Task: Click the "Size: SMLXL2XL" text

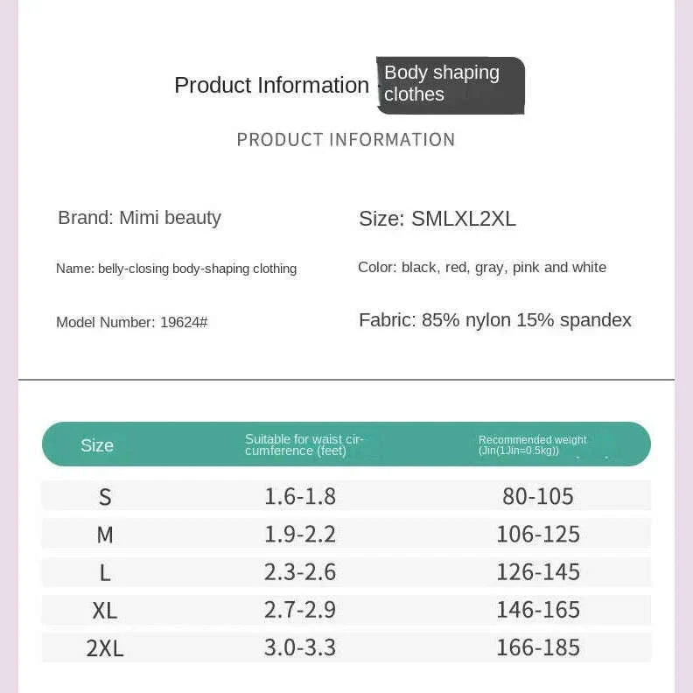Action: click(x=437, y=219)
